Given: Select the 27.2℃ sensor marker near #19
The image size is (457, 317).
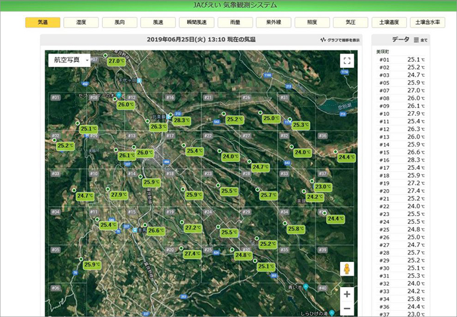Looking at the screenshot, I should [193, 228].
